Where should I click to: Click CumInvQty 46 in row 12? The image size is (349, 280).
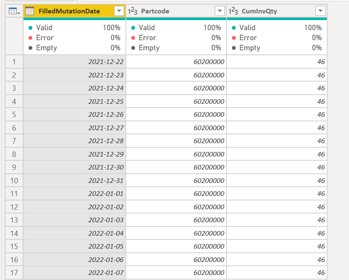coord(277,207)
